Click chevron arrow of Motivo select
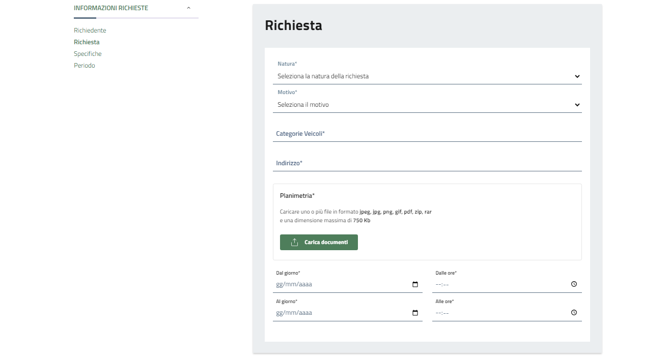Screen dimensions: 669x359 (x=577, y=105)
